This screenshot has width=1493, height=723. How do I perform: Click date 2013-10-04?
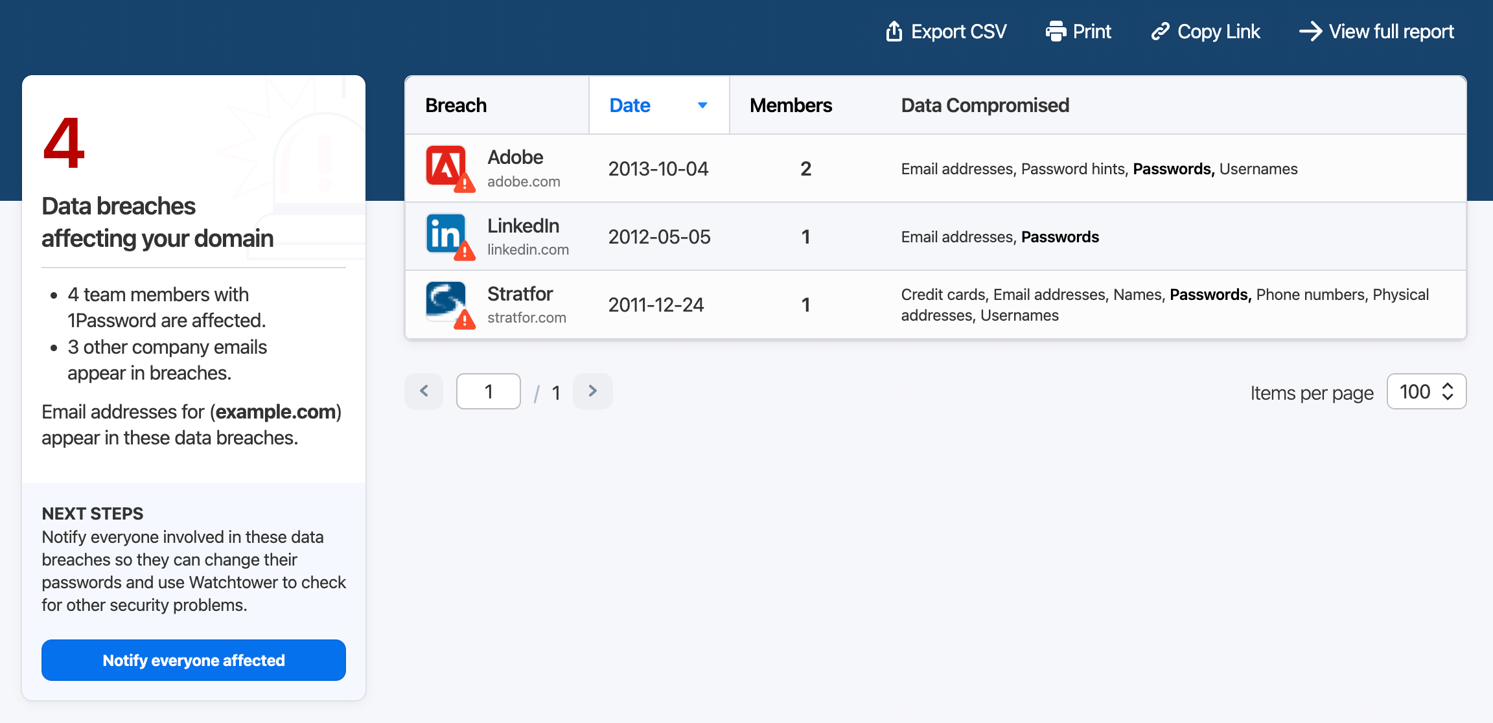click(x=658, y=168)
